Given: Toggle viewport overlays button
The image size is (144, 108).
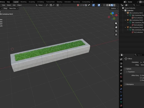Looking at the screenshot, I should coord(99,5).
